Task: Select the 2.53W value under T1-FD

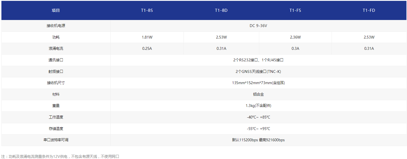Action: click(x=369, y=37)
